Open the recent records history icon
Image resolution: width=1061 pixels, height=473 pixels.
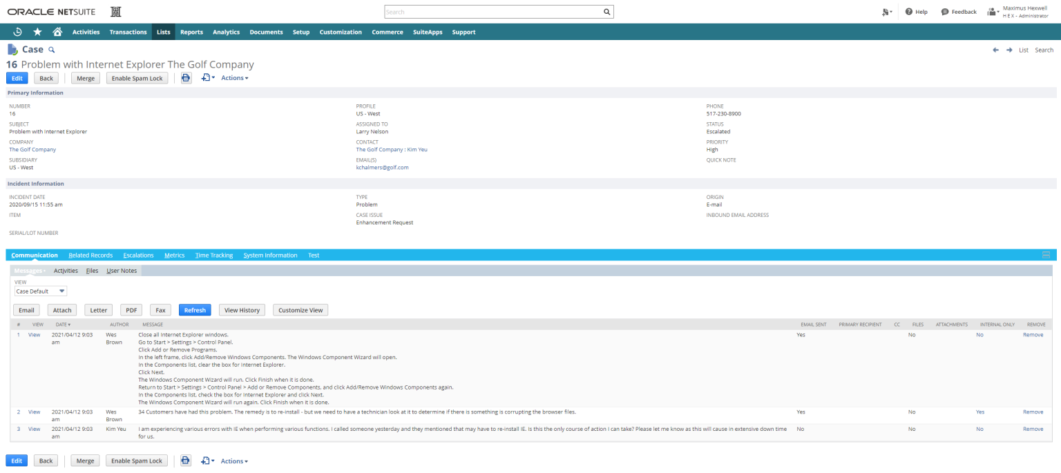pyautogui.click(x=17, y=32)
